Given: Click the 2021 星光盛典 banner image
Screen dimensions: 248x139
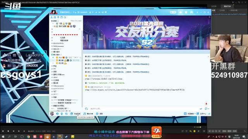Looking at the screenshot, I should point(147,32).
